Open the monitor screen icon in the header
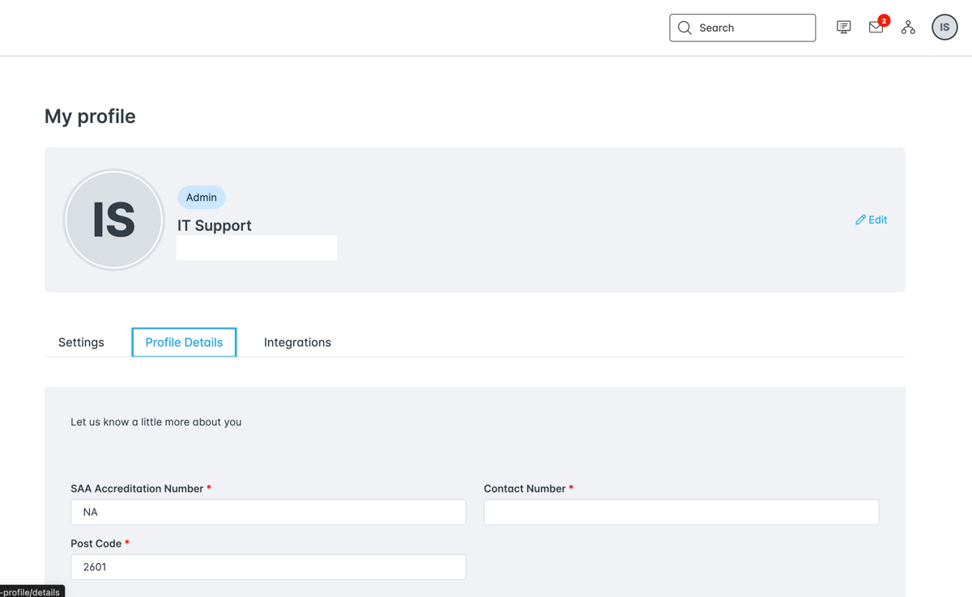 (x=843, y=28)
